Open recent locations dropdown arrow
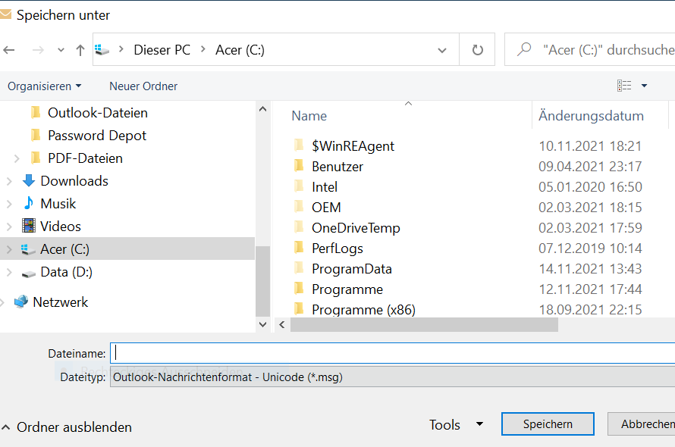The image size is (675, 447). pyautogui.click(x=61, y=51)
